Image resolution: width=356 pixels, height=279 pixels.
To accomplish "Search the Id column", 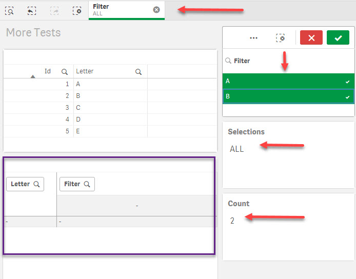I will click(x=65, y=72).
